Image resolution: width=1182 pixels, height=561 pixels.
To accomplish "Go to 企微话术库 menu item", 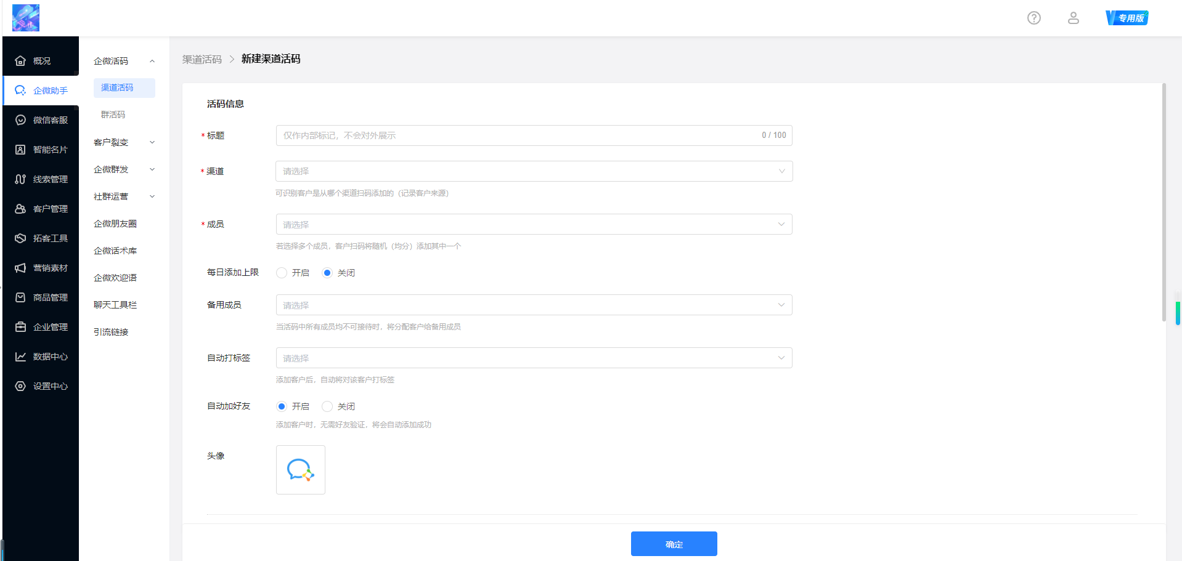I will tap(115, 251).
